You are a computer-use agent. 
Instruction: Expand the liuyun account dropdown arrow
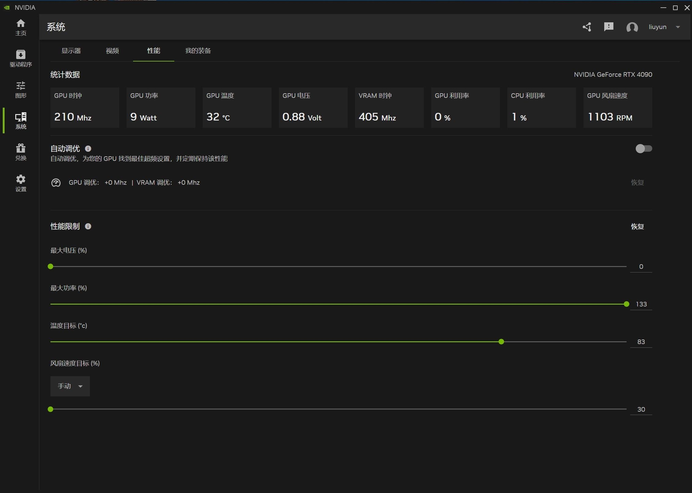(x=678, y=27)
